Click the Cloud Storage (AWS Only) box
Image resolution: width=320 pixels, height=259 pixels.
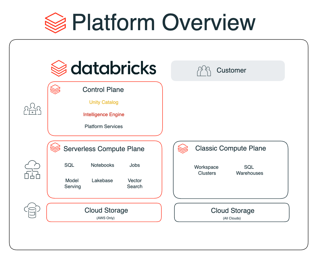(104, 212)
